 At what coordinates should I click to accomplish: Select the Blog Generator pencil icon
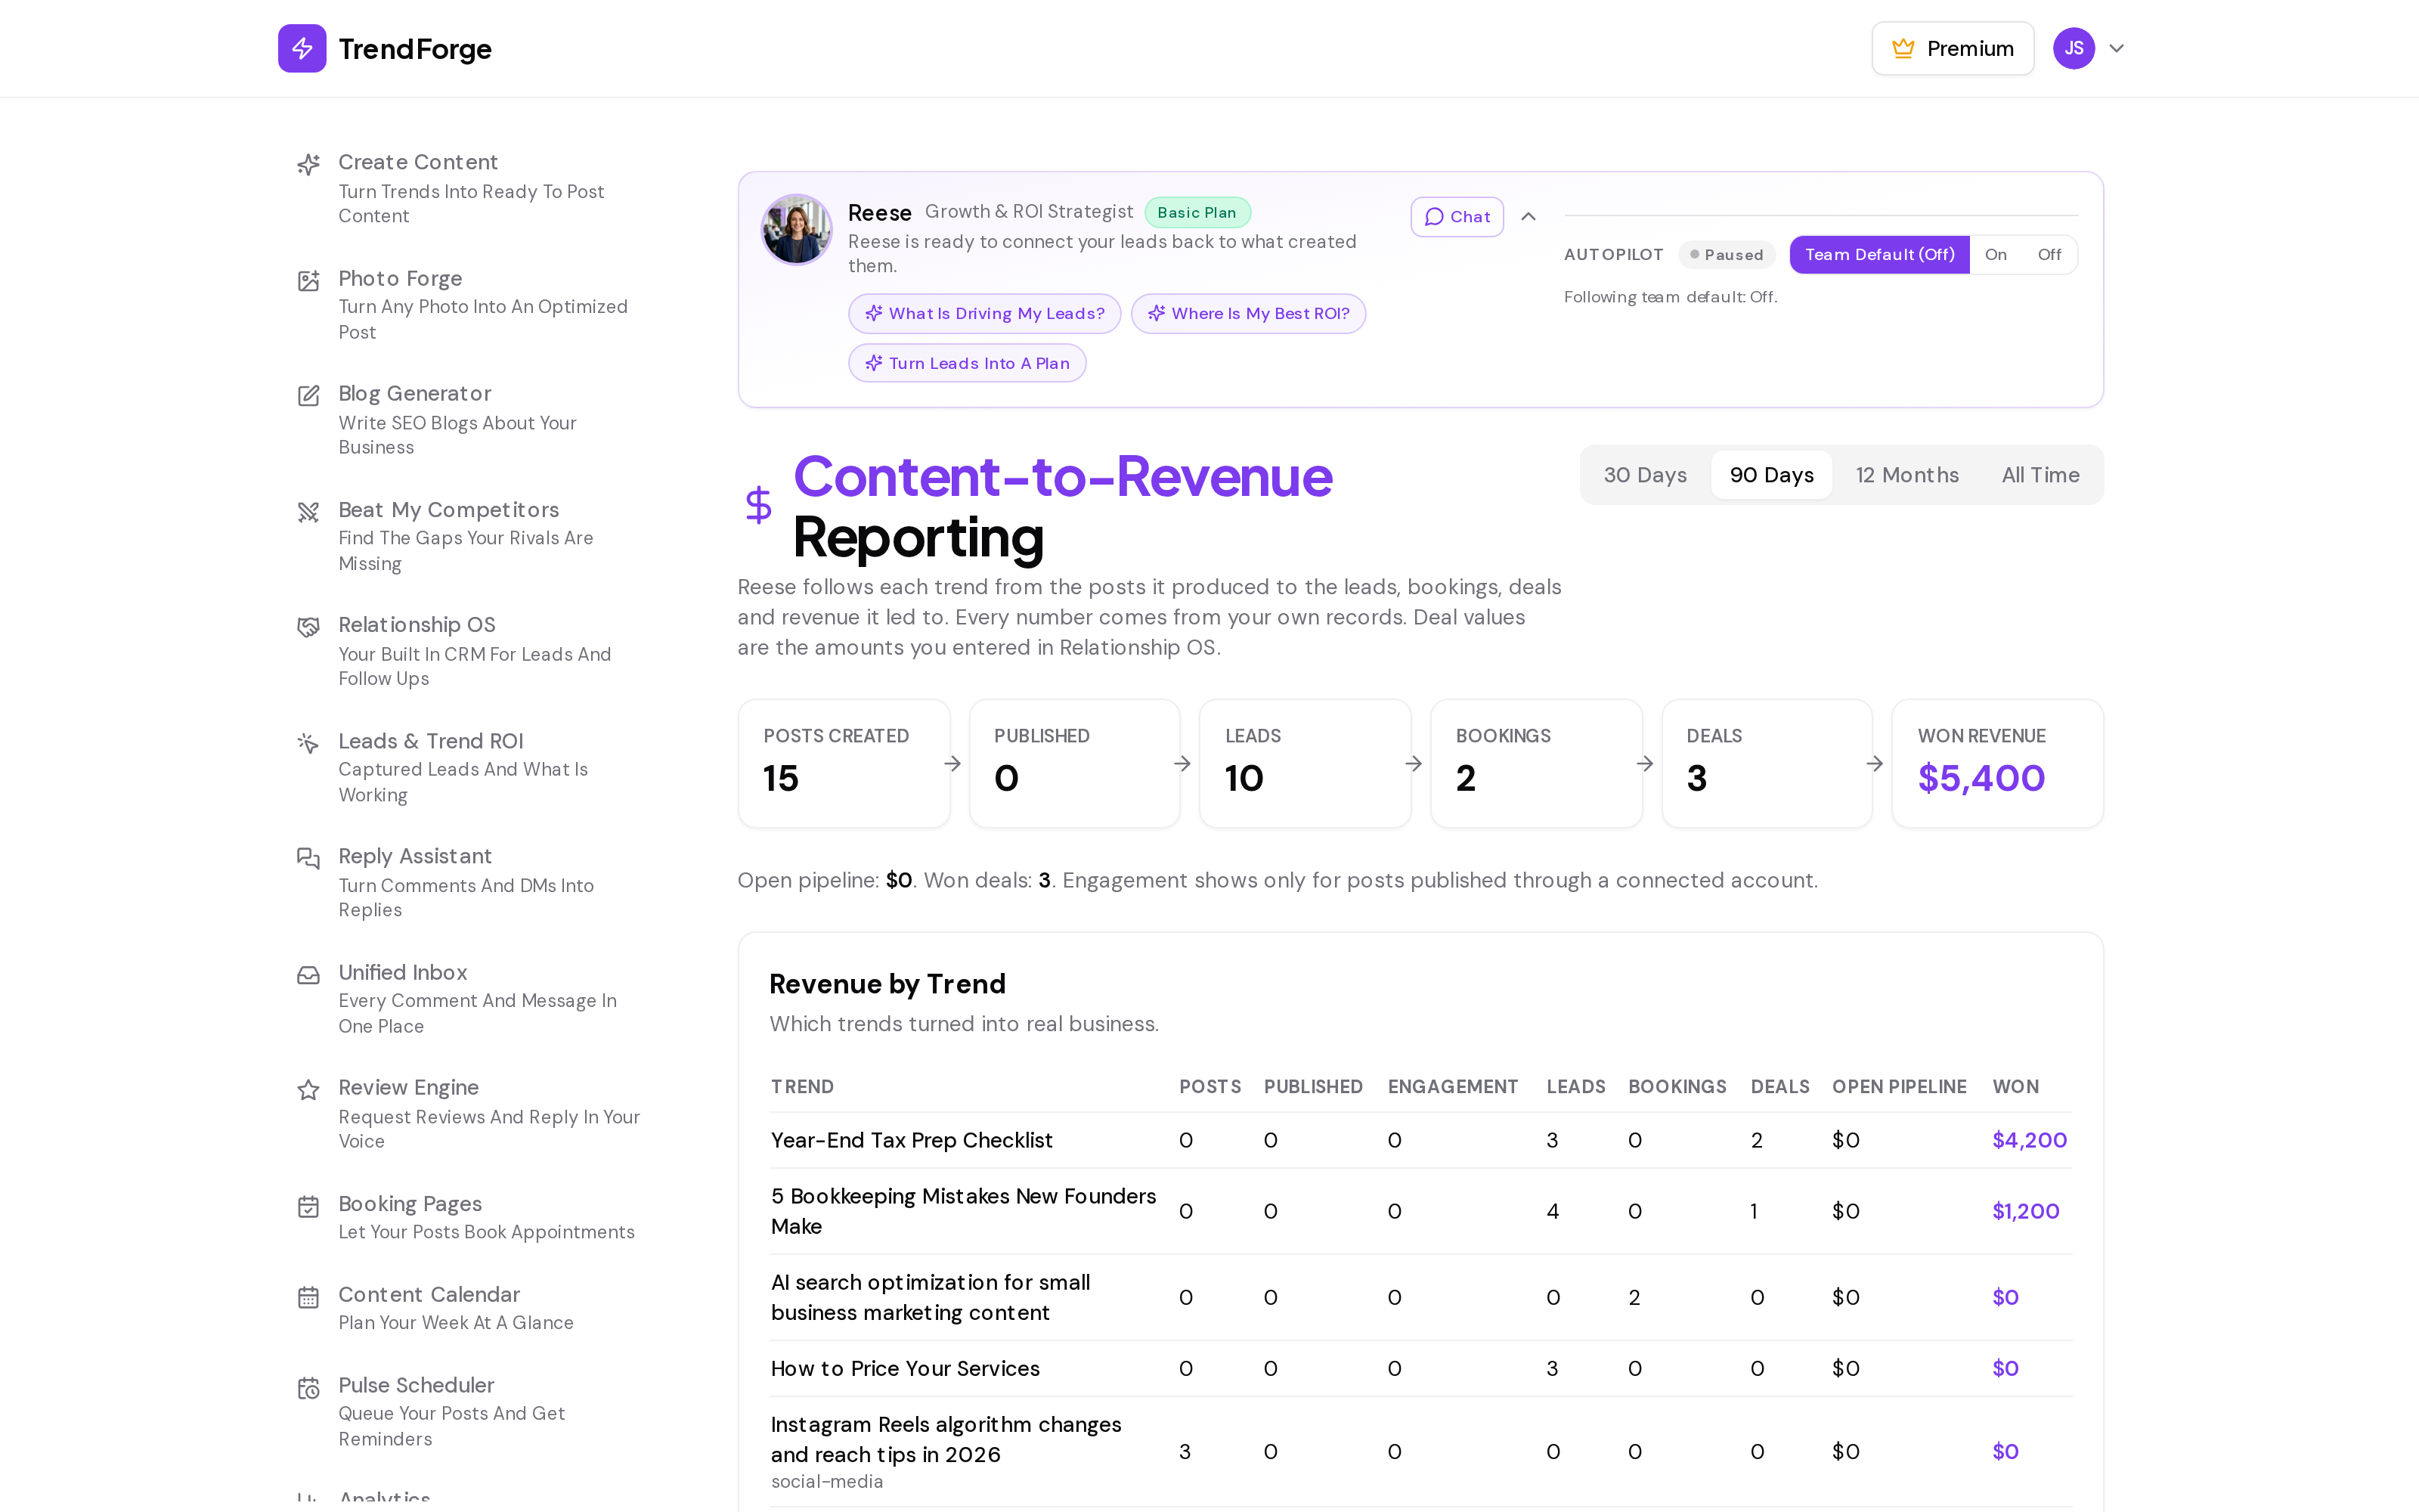click(x=309, y=396)
